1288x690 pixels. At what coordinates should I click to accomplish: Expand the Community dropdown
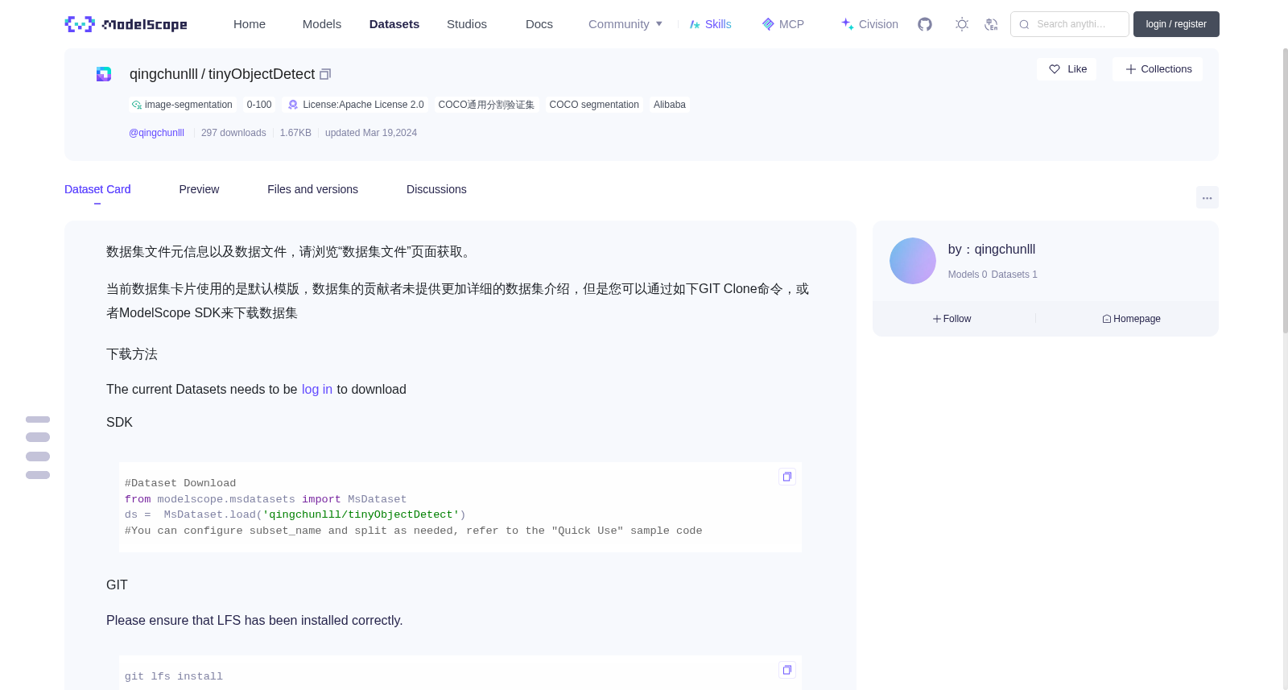(625, 24)
